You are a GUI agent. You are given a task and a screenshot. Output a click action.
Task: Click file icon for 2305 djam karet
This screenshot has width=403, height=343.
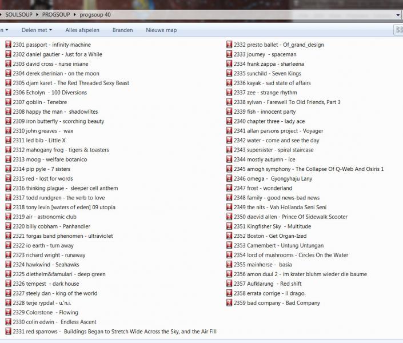pyautogui.click(x=8, y=83)
